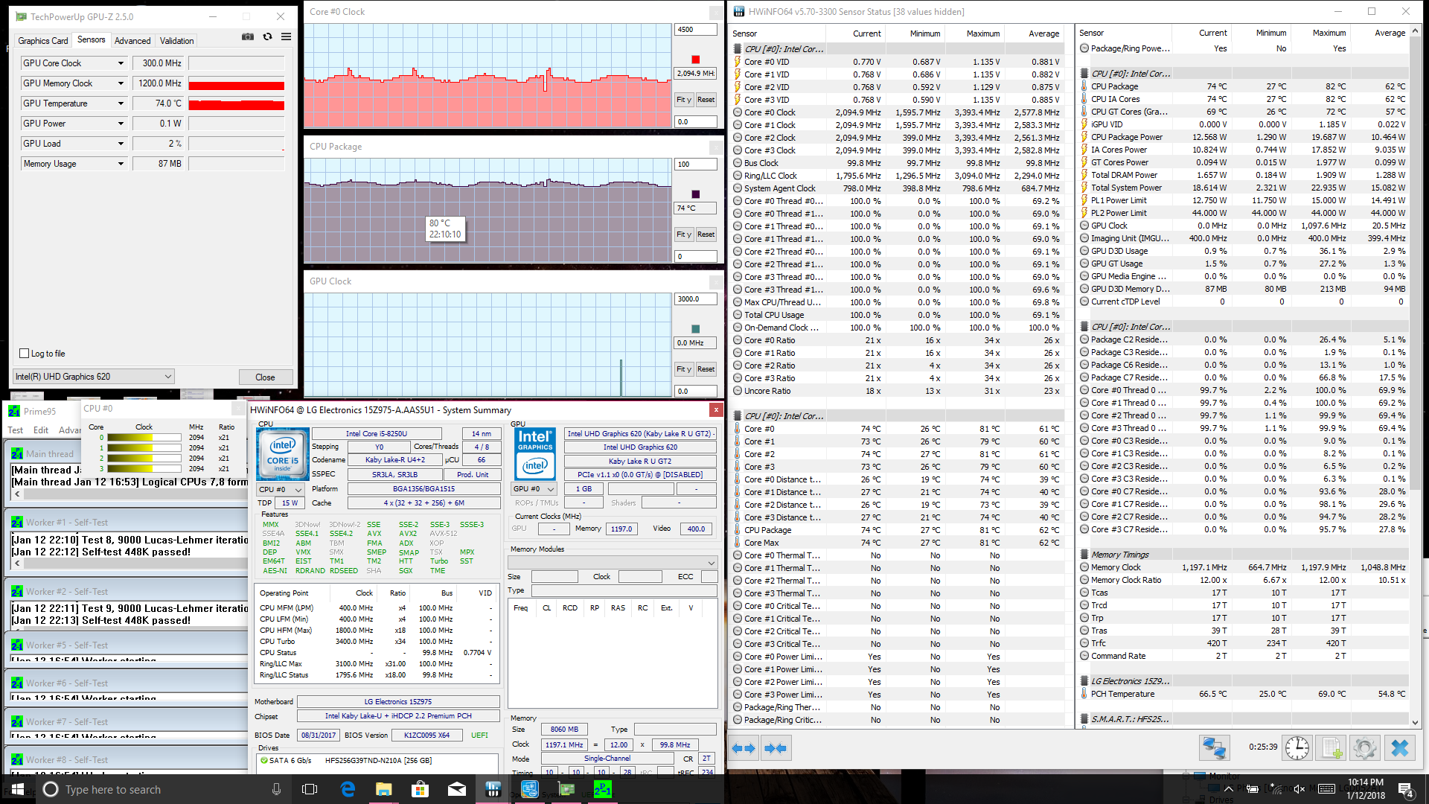Click the Worker #1 Self-Test window icon
The image size is (1429, 804).
tap(17, 523)
